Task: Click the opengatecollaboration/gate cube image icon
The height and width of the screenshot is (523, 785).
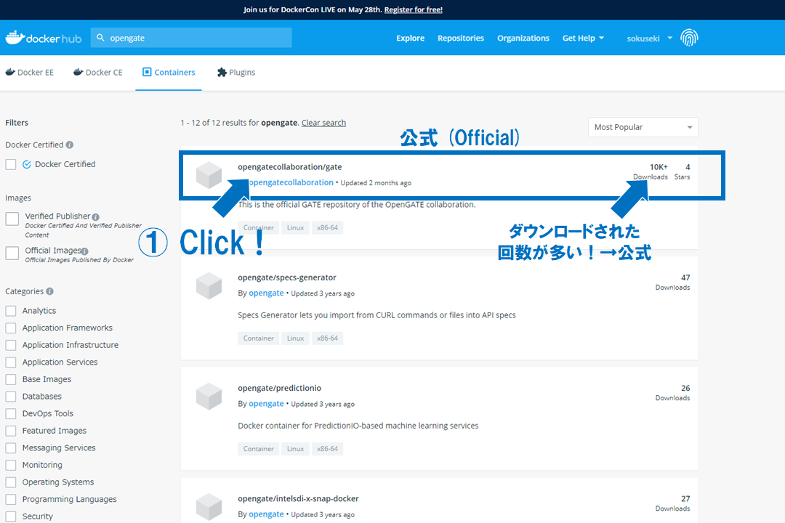Action: (x=209, y=175)
